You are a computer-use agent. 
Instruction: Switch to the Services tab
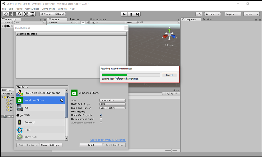click(207, 19)
